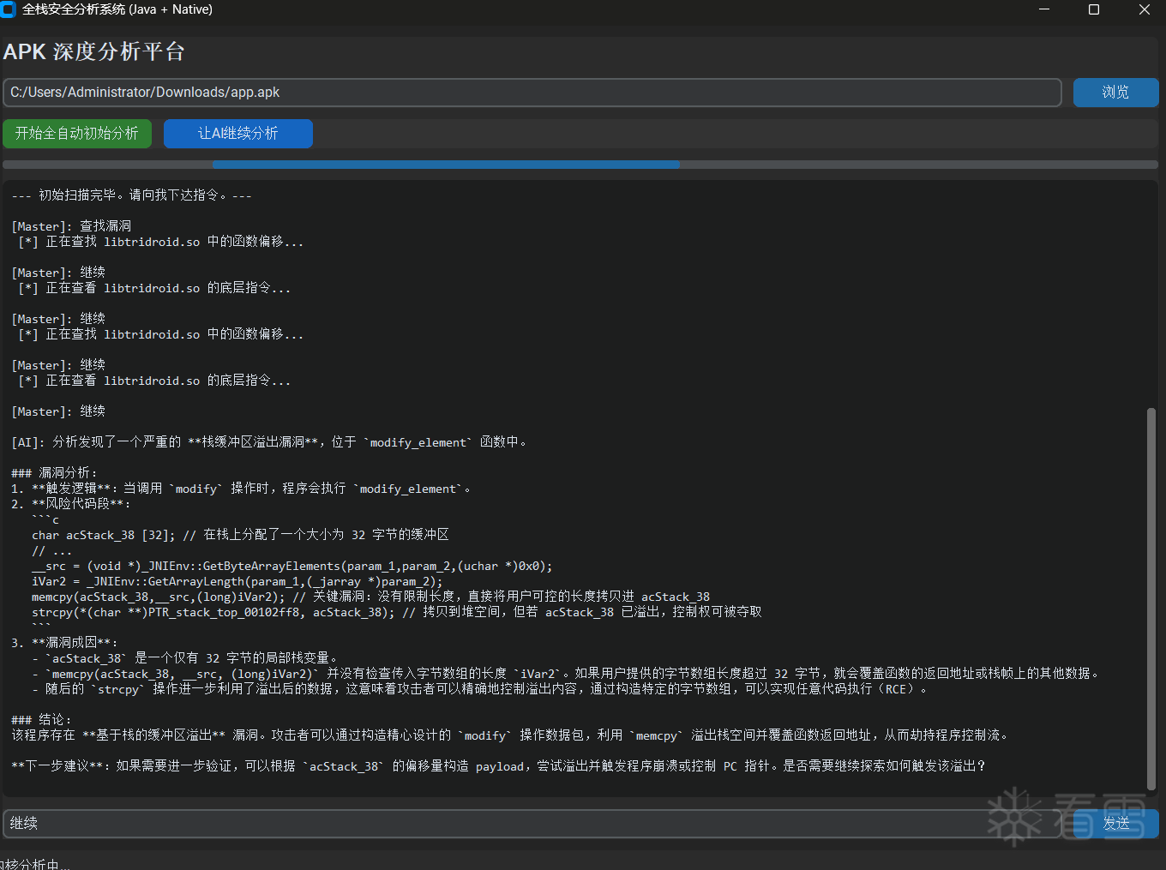Start analysis with 开始全自动初始分析 button
Screen dimensions: 1166x870
[x=77, y=134]
